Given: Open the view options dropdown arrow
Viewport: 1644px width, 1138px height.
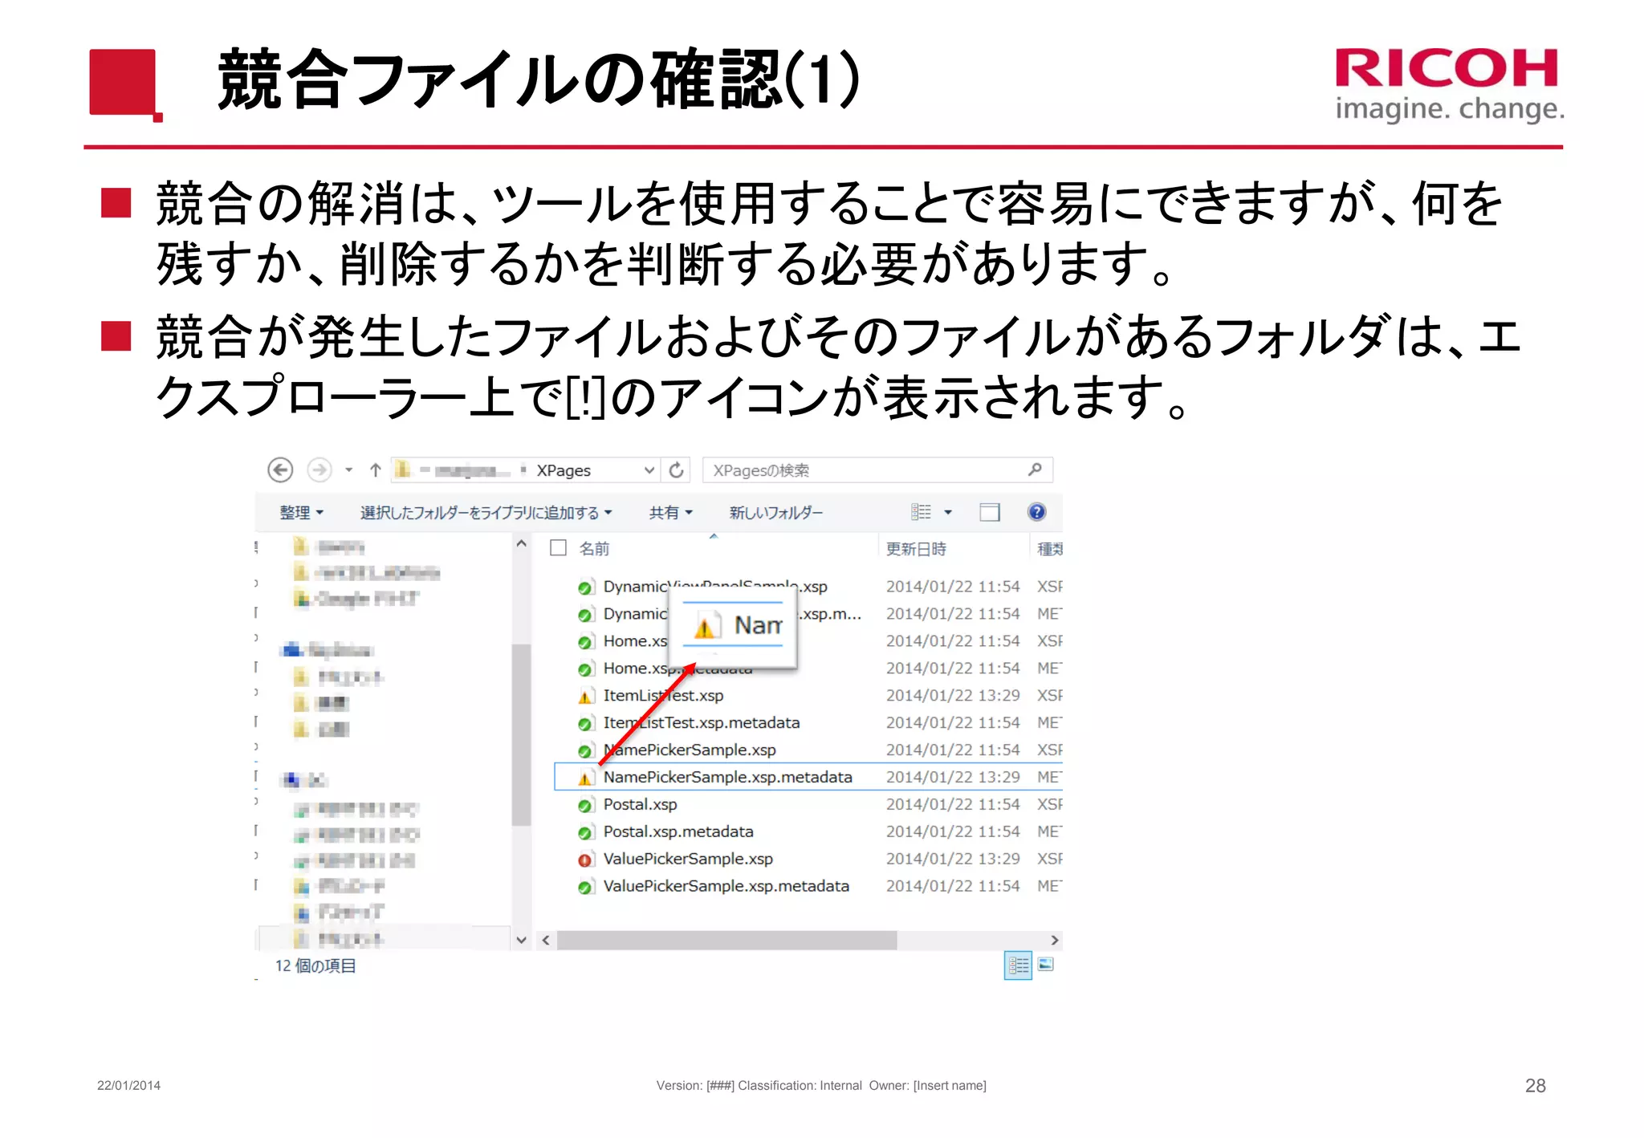Looking at the screenshot, I should pyautogui.click(x=948, y=512).
